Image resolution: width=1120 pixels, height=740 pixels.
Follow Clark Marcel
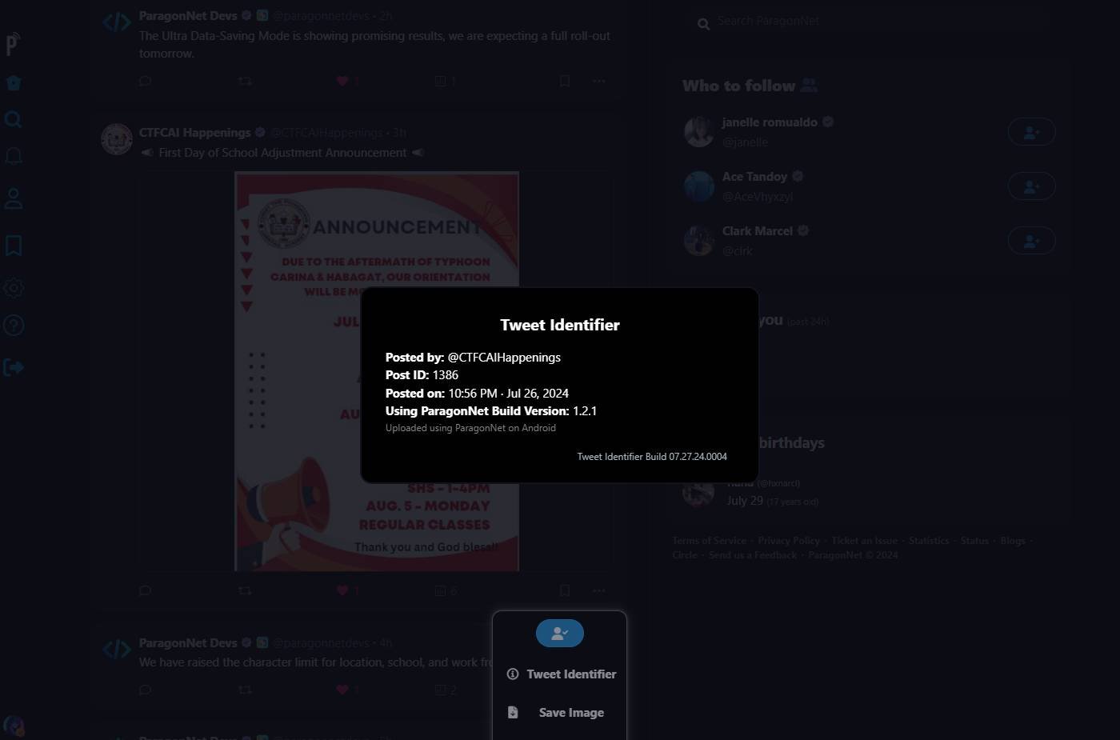click(1031, 241)
